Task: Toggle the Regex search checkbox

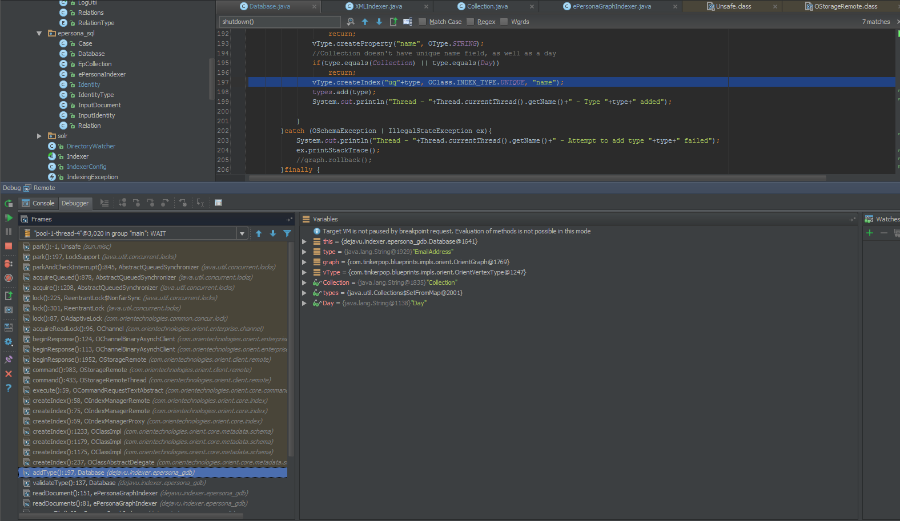Action: (471, 22)
